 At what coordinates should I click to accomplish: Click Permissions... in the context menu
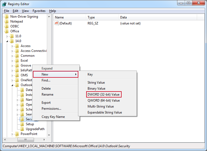[51, 109]
